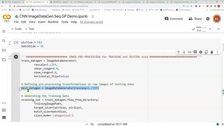Open the View menu

[32, 22]
